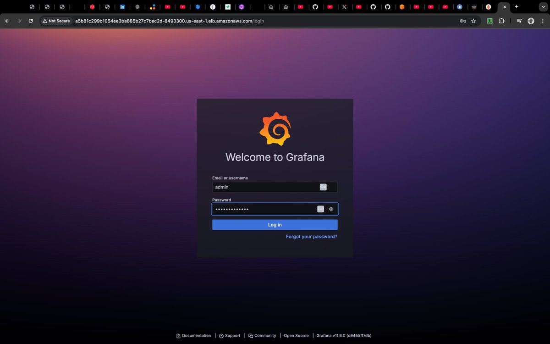
Task: Open the green extension icon in toolbar
Action: pos(489,21)
